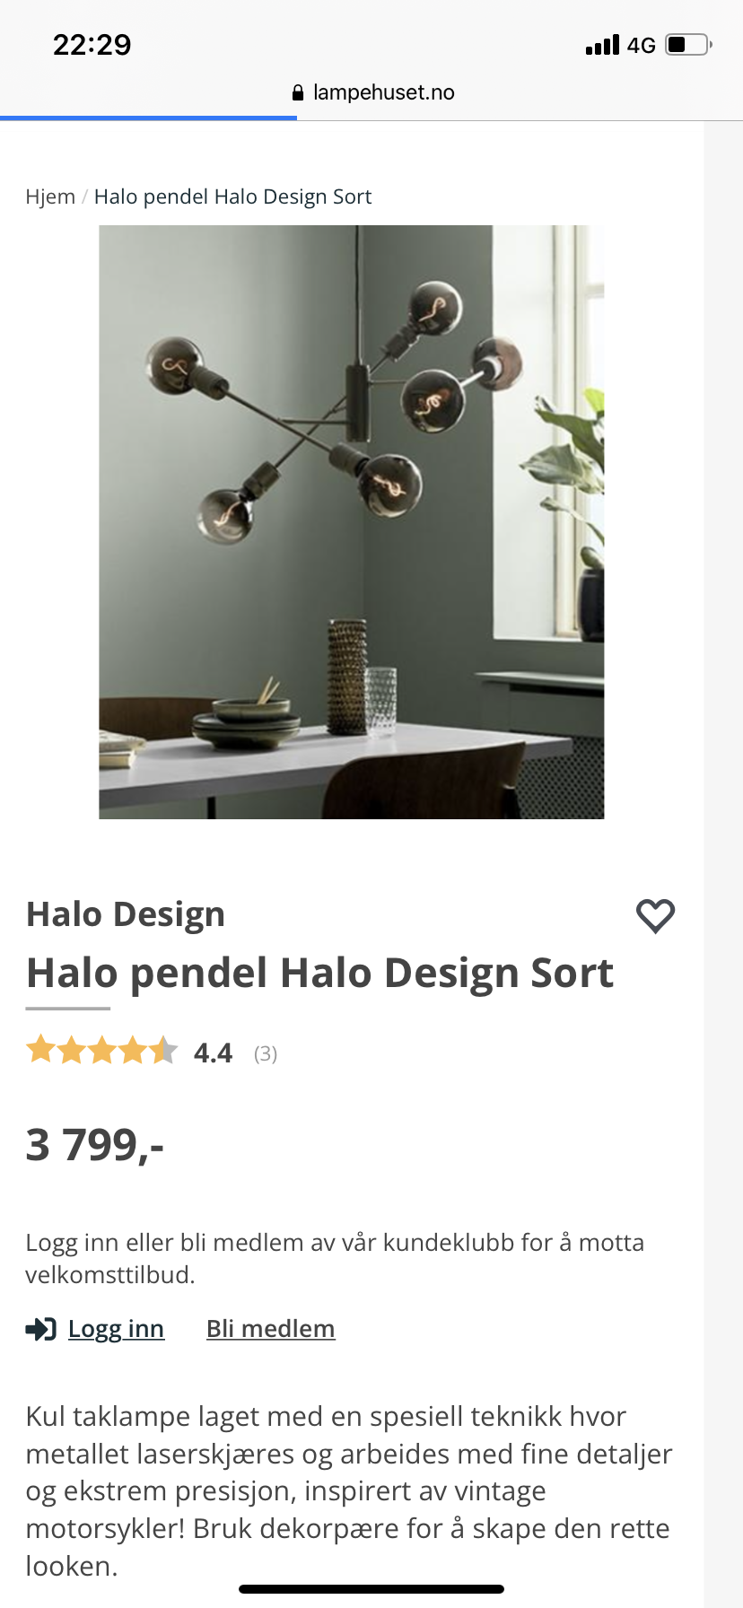Open the Halo Design brand name
The width and height of the screenshot is (743, 1608).
126,914
